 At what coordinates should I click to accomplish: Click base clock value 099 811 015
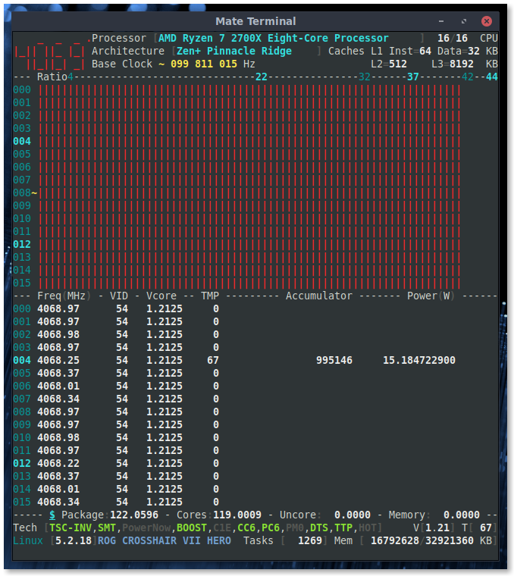204,64
